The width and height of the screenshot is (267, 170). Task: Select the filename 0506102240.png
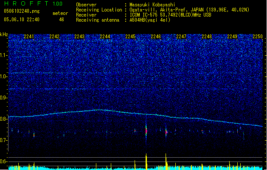[22, 11]
